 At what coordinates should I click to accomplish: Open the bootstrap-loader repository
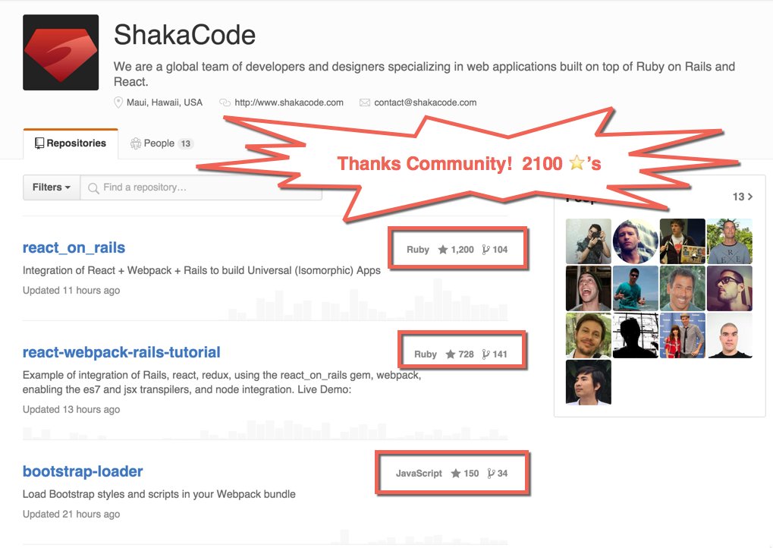tap(83, 471)
